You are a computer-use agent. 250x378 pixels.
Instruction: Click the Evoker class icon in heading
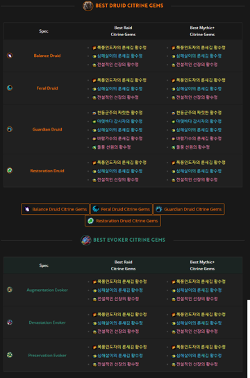point(86,240)
